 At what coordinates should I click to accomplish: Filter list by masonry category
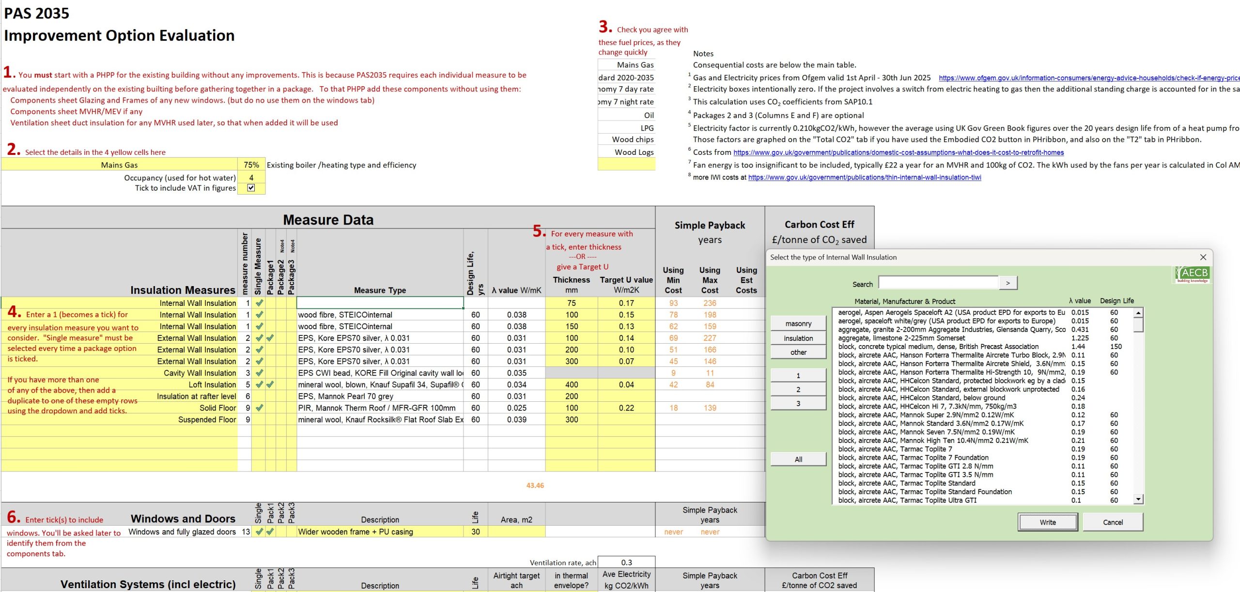point(798,323)
